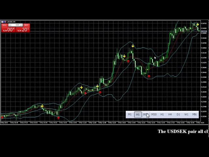Select the M5 timeframe button
This screenshot has width=209, height=157.
tap(138, 114)
